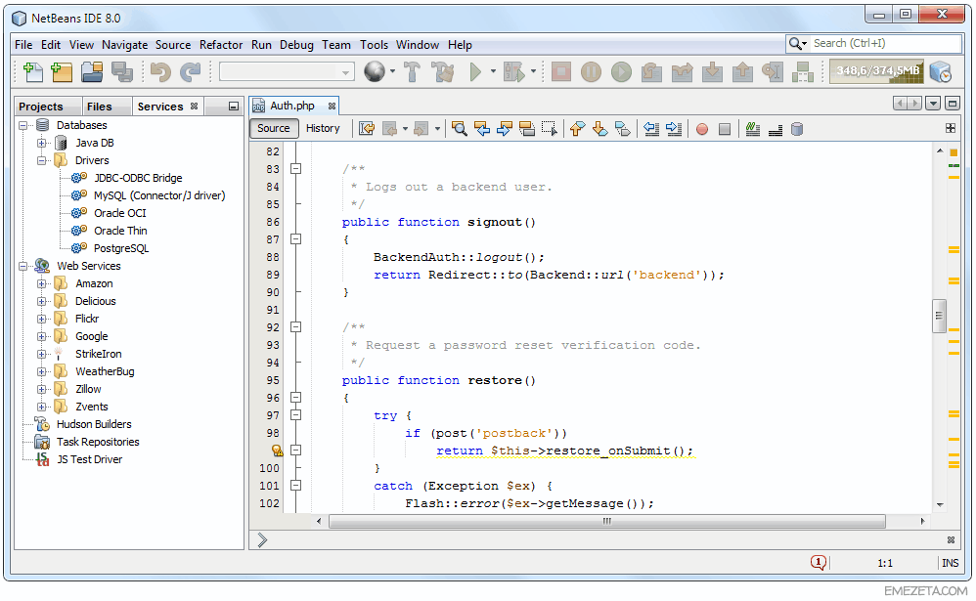Viewport: 976px width, 601px height.
Task: Click the Undo arrow icon
Action: coord(160,72)
